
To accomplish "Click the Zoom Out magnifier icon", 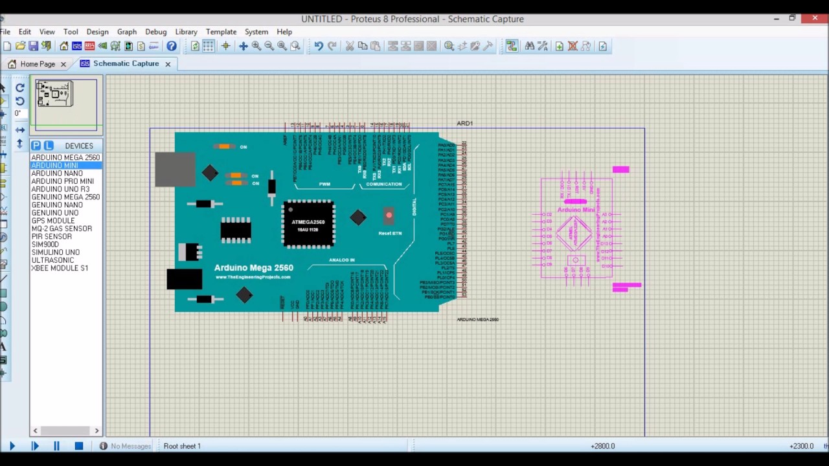I will tap(269, 46).
